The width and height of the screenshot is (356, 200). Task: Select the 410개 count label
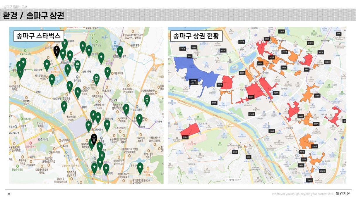[223, 50]
